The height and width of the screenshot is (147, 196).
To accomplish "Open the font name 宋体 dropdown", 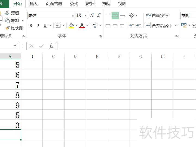I will point(73,16).
